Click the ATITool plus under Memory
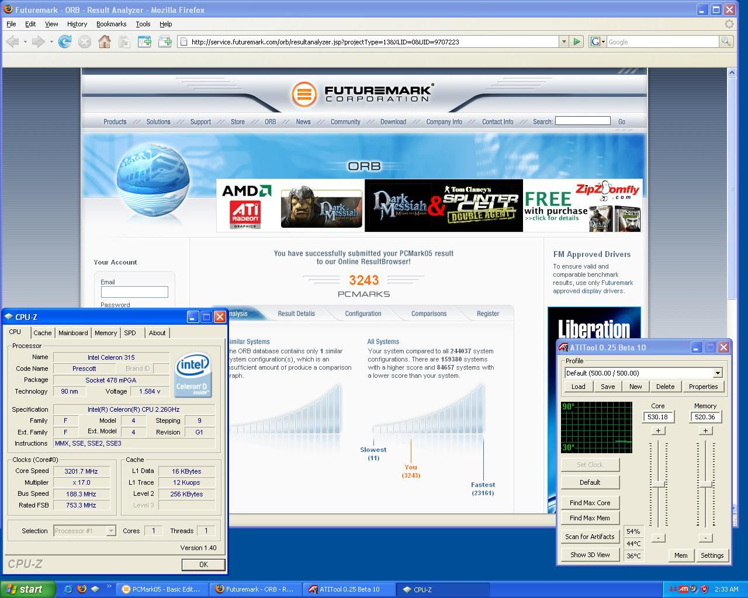The height and width of the screenshot is (598, 748). [x=705, y=430]
